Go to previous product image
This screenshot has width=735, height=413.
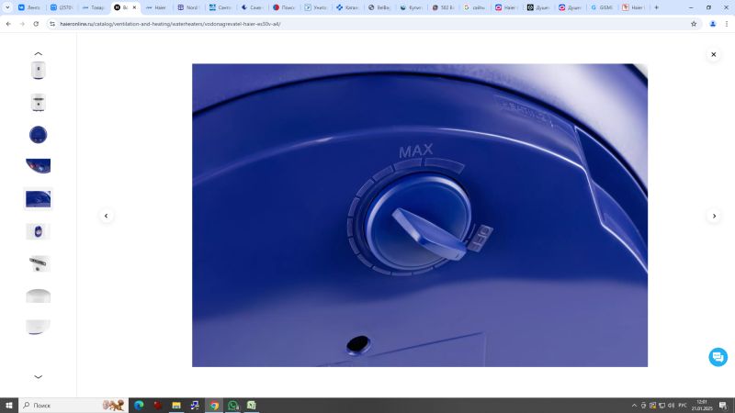coord(106,216)
